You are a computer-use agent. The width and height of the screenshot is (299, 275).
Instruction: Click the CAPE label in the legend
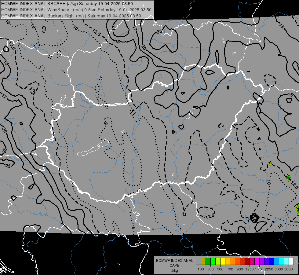point(174,266)
